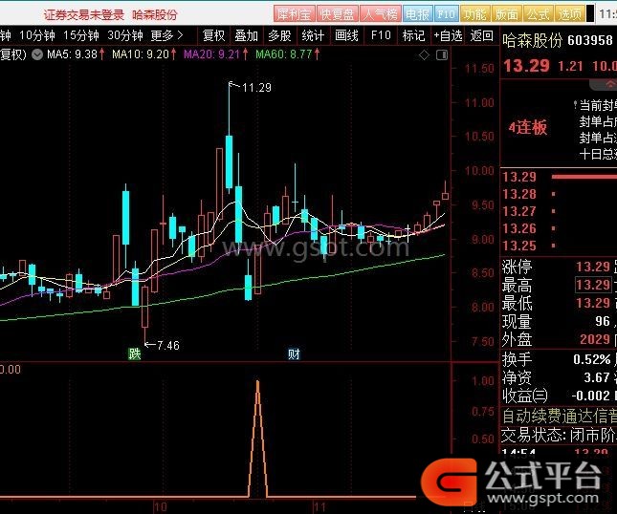Click the 跌 marker below the chart
The height and width of the screenshot is (514, 617).
[135, 353]
